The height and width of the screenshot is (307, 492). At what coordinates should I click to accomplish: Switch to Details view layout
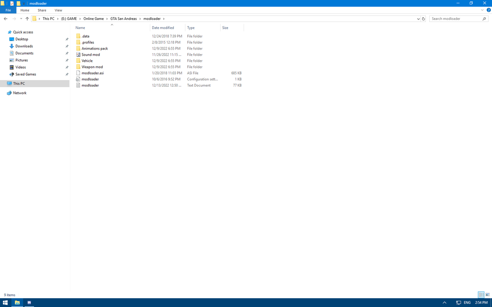coord(481,295)
